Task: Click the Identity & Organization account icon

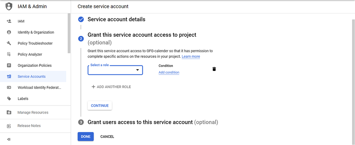Action: coord(9,32)
